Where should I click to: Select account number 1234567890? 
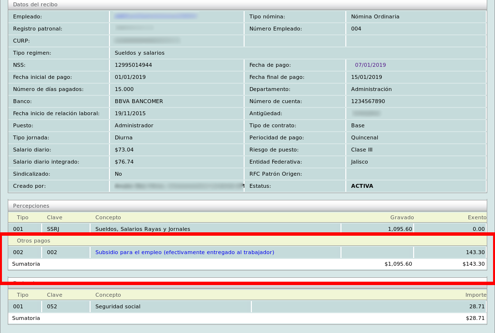368,101
